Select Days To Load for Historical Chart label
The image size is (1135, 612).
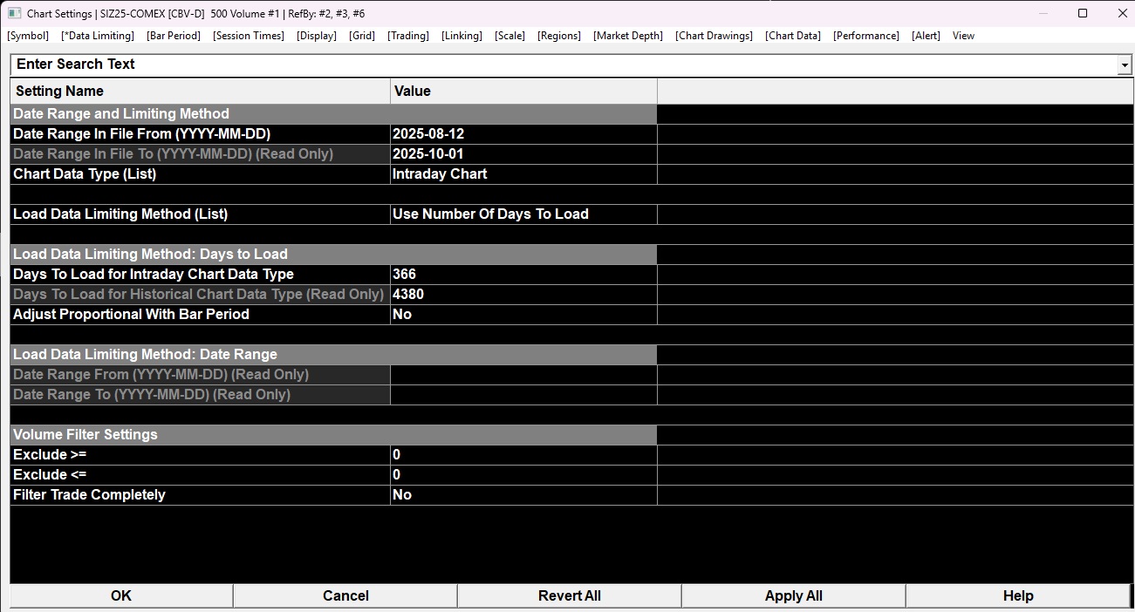click(200, 295)
